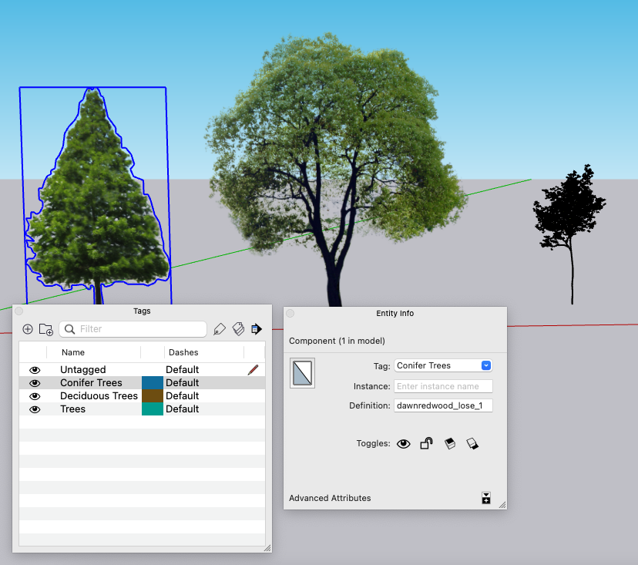Screen dimensions: 638x565
Task: Click inside the tag Filter search box
Action: 131,329
